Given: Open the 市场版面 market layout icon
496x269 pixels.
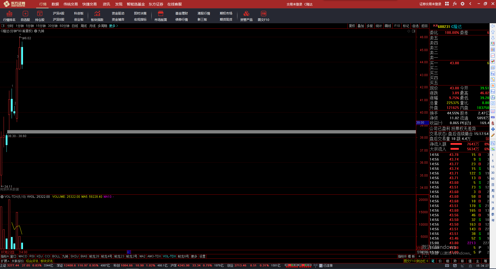Looking at the screenshot, I should click(161, 16).
